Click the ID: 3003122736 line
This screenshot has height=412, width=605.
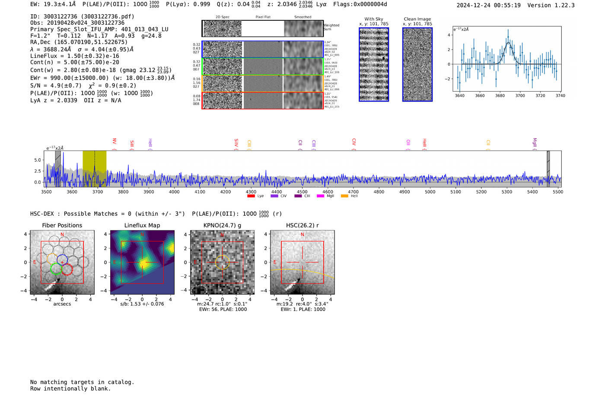point(83,16)
